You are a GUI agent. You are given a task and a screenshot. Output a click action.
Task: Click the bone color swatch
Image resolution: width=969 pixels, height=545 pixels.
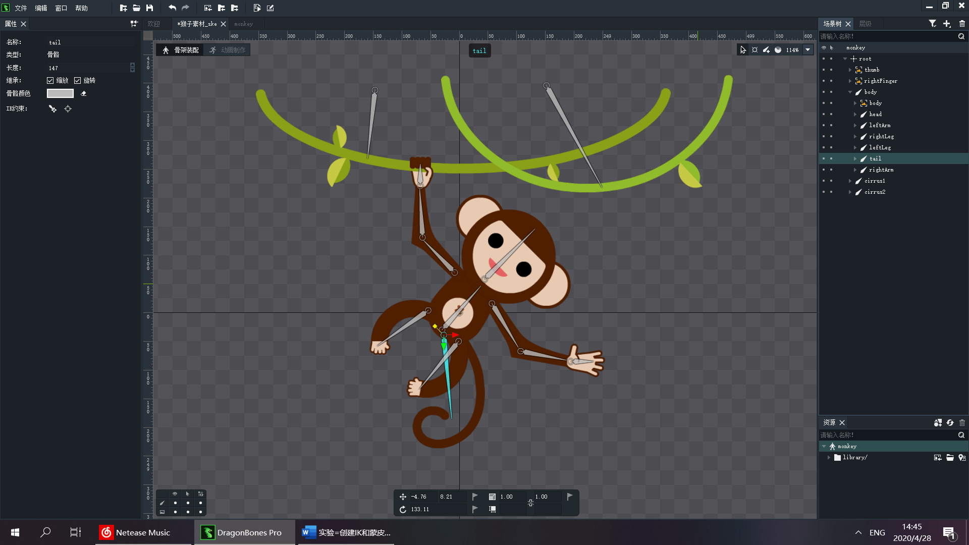[x=60, y=93]
